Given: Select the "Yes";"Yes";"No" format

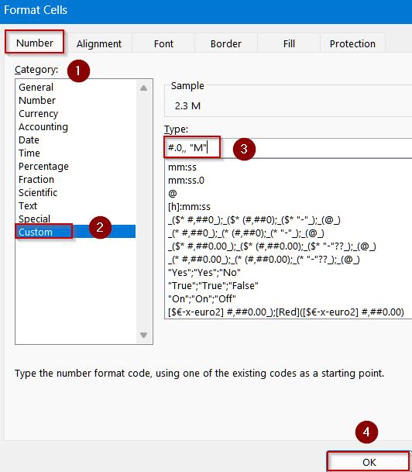Looking at the screenshot, I should pyautogui.click(x=204, y=273).
